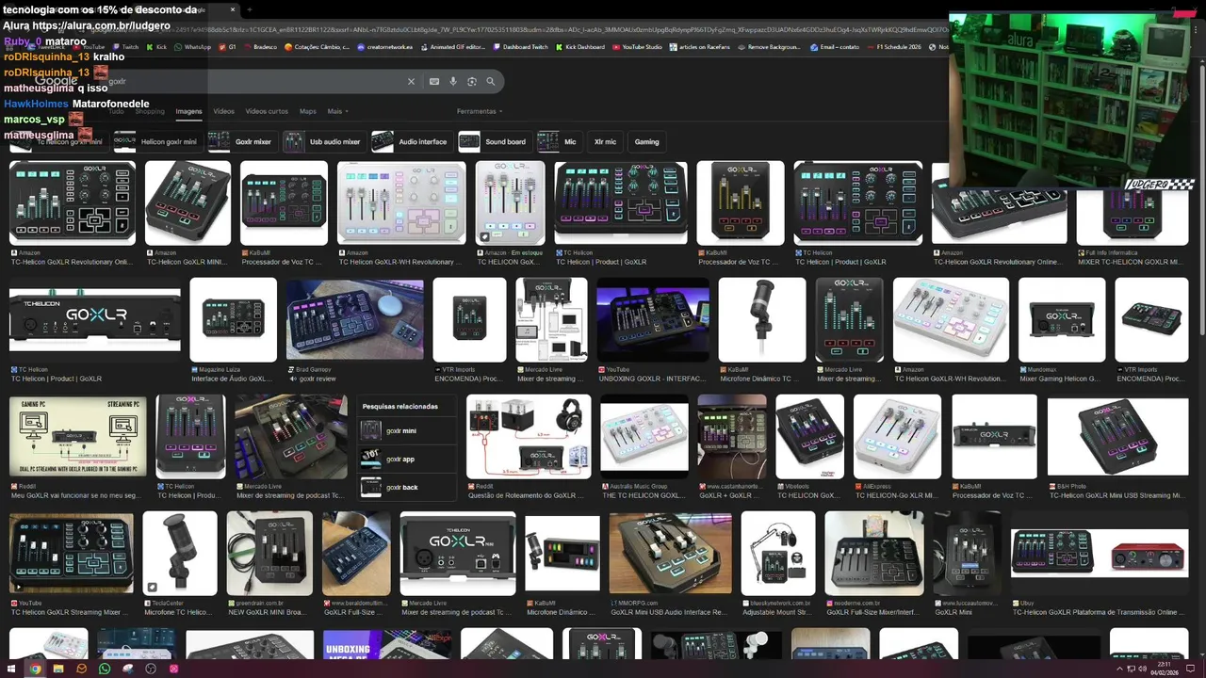Open MMORPG.com GoXLR Mini USB Audio image
1206x678 pixels.
coord(670,554)
